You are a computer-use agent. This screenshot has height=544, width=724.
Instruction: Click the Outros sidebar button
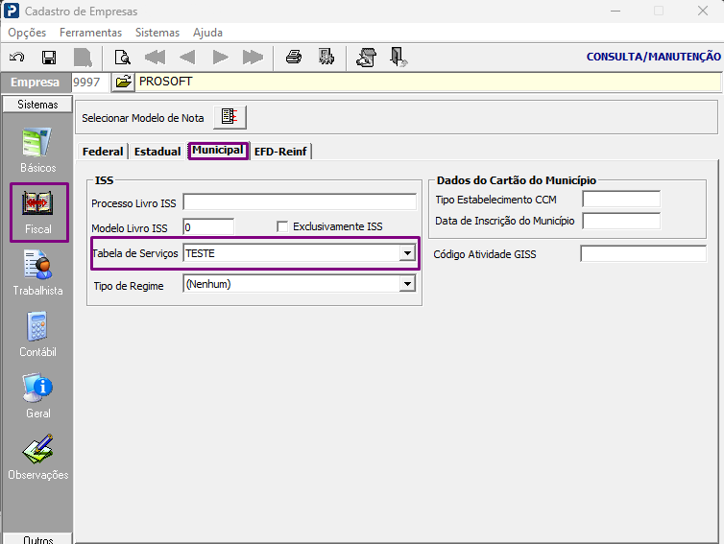tap(37, 539)
